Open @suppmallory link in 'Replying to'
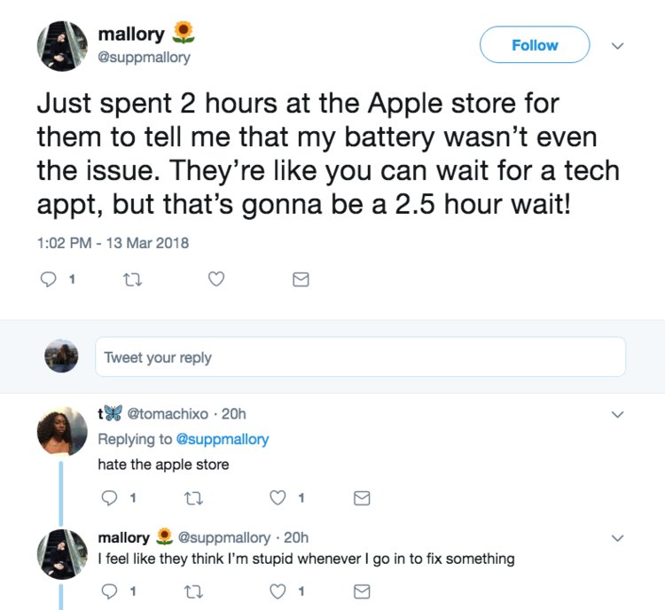The width and height of the screenshot is (665, 610). coord(223,439)
